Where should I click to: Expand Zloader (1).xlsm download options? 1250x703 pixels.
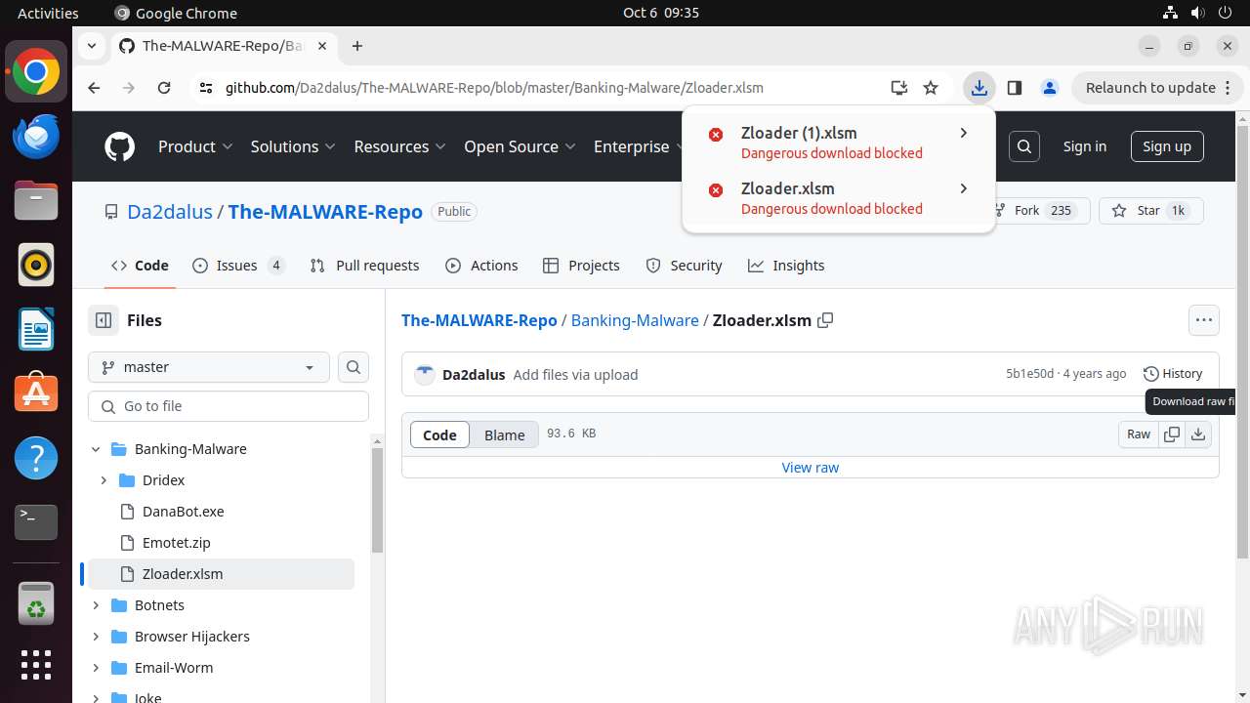[x=963, y=133]
